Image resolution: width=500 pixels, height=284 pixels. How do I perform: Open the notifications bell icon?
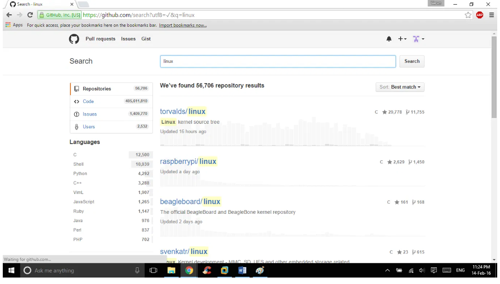point(389,39)
